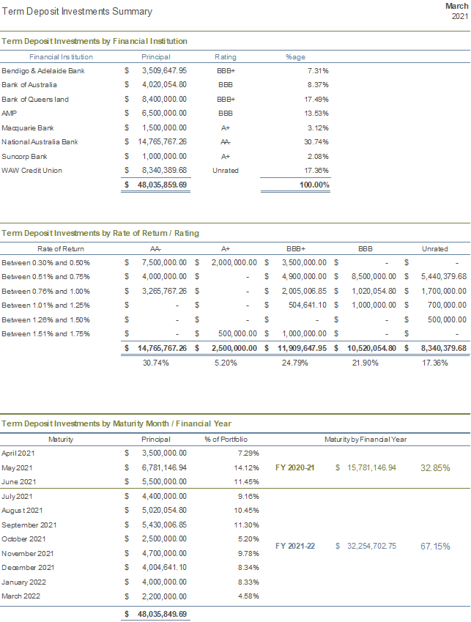Screen dimensions: 471x622
Task: Select the 30.74% percentage in institution table
Action: click(316, 142)
